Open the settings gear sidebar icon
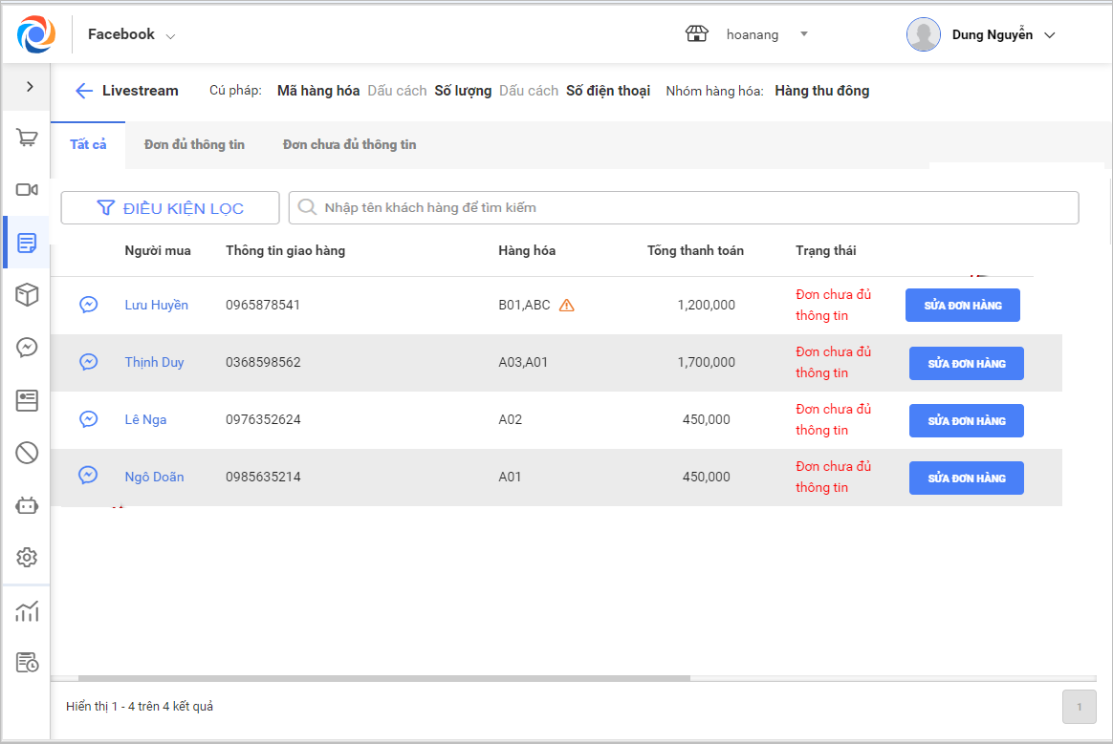Screen dimensions: 1113x744 [27, 557]
